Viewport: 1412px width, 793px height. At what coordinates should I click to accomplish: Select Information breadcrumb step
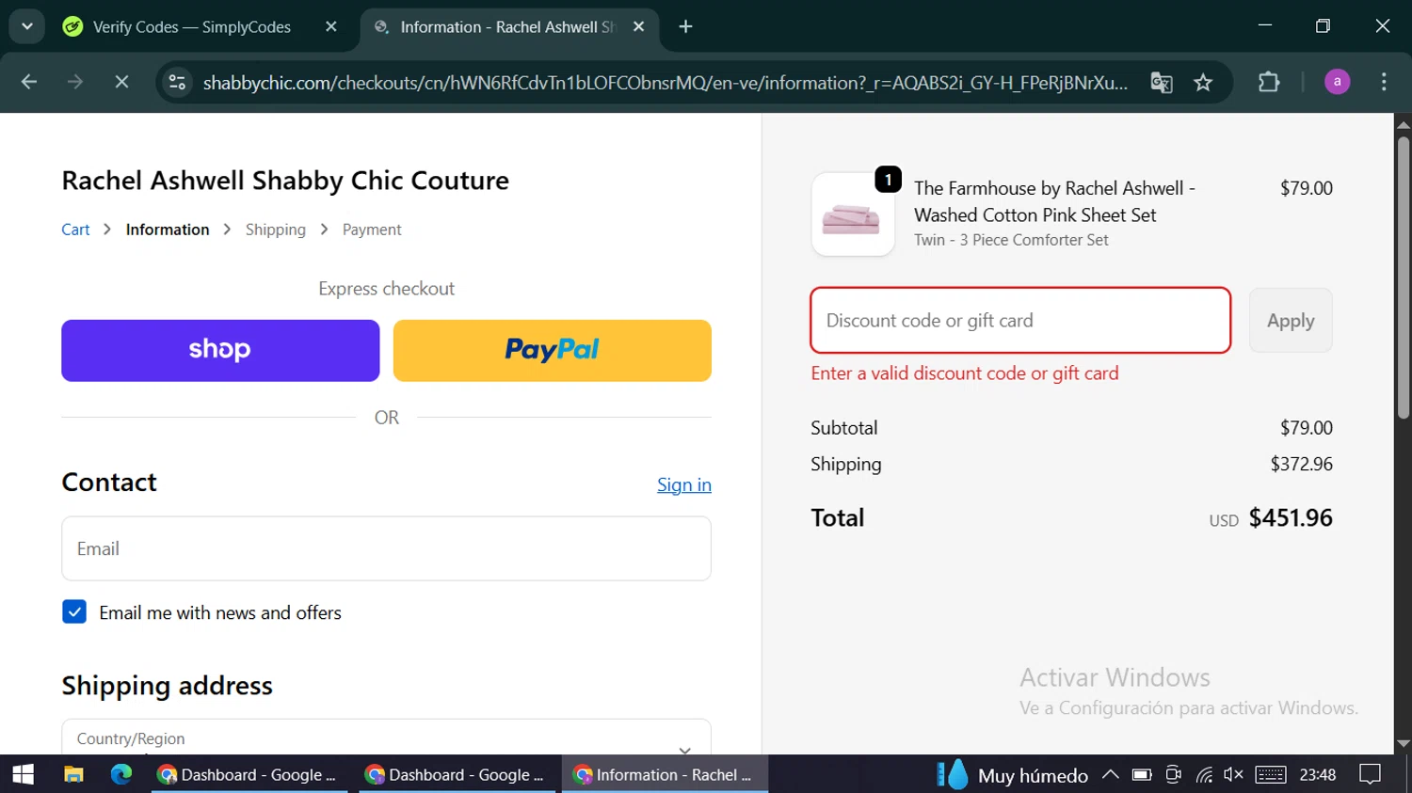point(168,230)
